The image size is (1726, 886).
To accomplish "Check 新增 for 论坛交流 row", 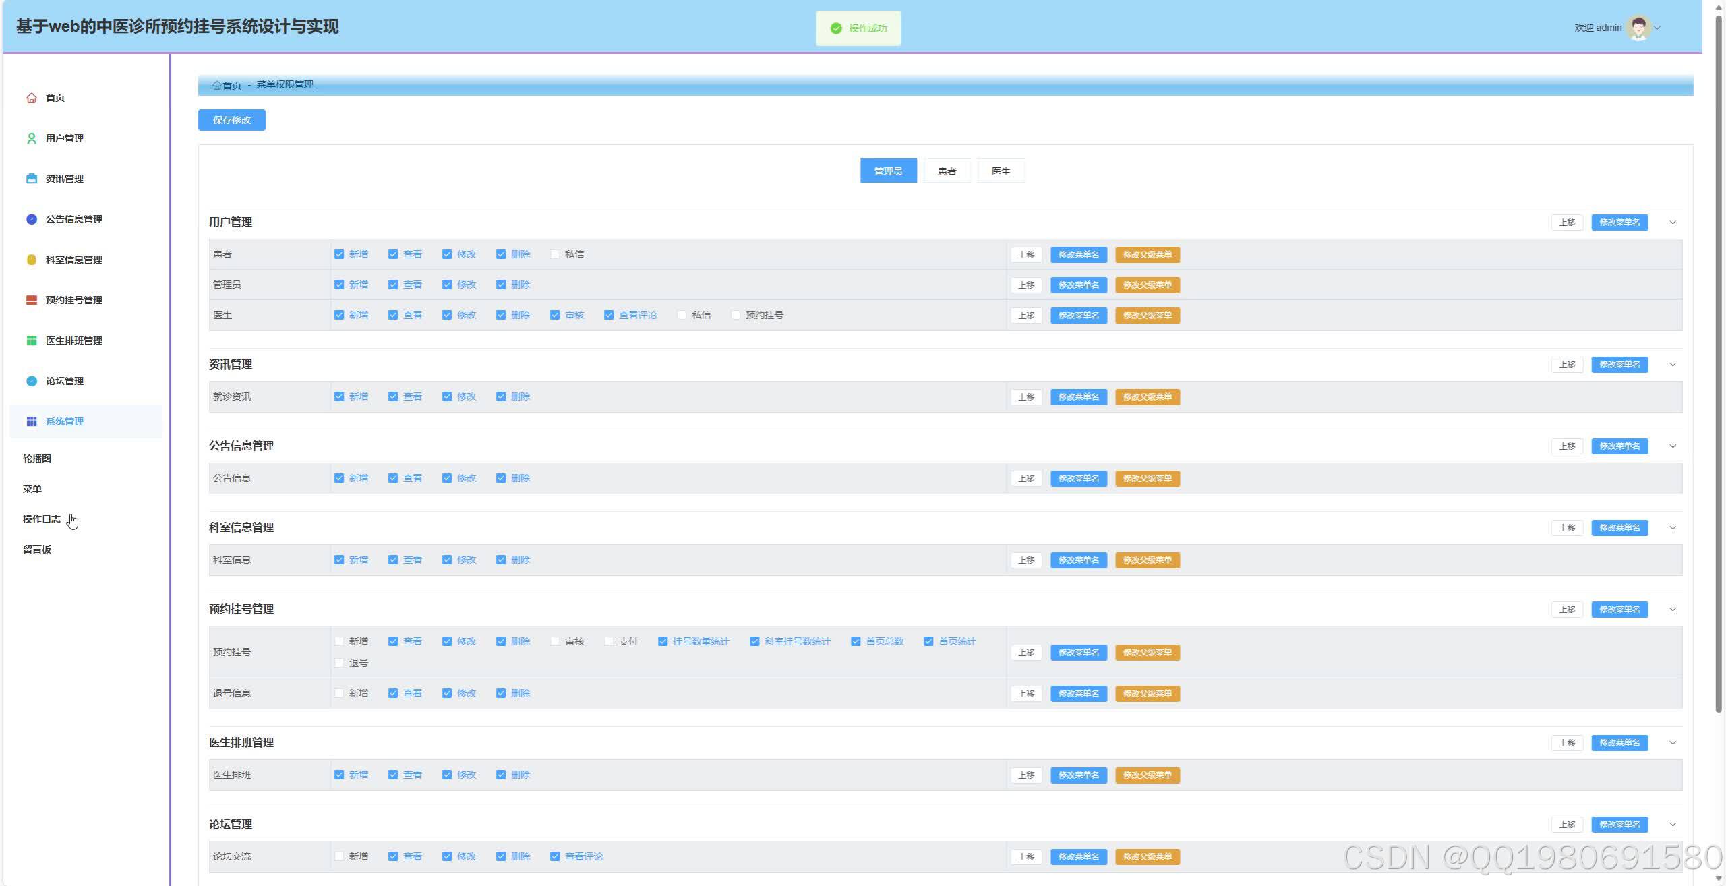I will pos(339,856).
